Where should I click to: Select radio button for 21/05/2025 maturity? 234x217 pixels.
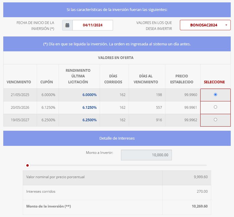(x=215, y=95)
